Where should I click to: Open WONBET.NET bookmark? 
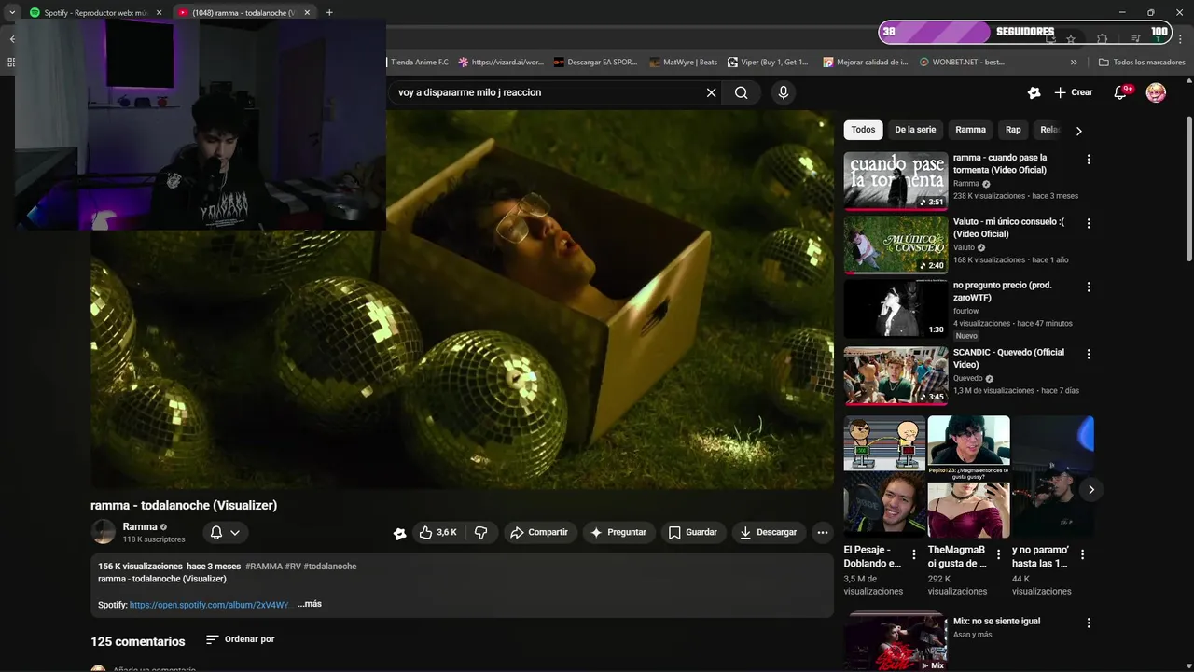pos(962,63)
